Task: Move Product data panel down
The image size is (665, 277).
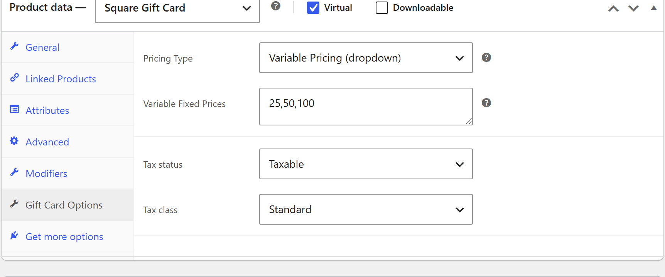Action: coord(633,8)
